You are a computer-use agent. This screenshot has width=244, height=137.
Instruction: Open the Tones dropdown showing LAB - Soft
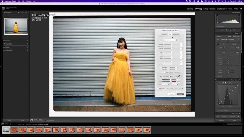pos(170,40)
